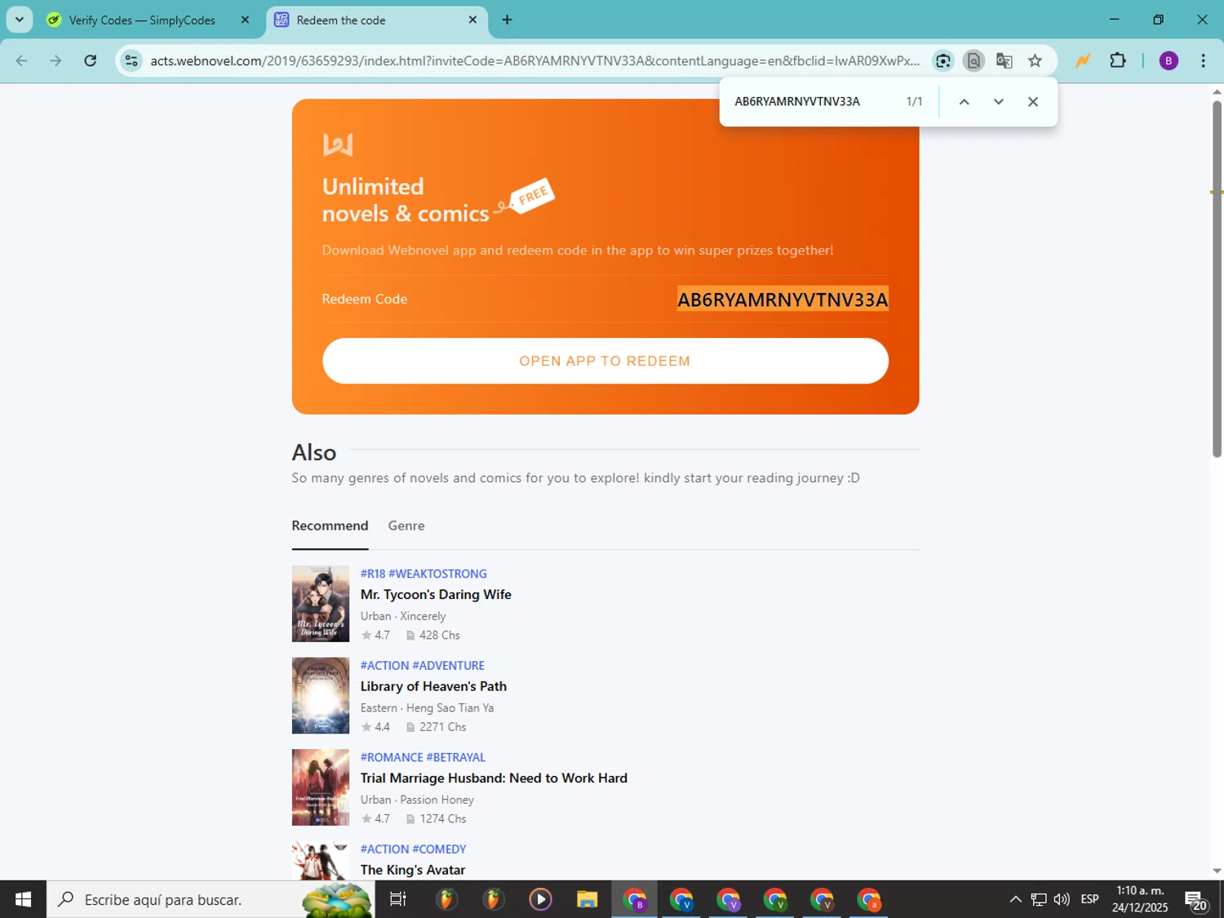Click the Mr. Tycoon's Daring Wife title
The height and width of the screenshot is (918, 1224).
coord(436,595)
